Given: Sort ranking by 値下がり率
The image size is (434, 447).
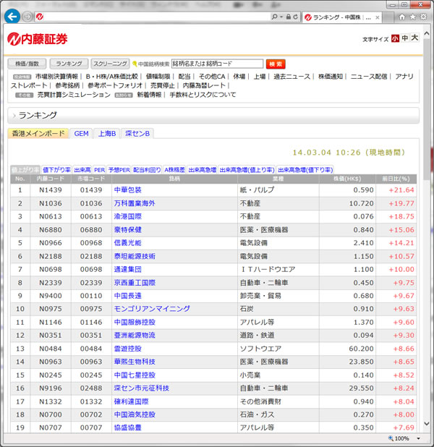Looking at the screenshot, I should [56, 170].
